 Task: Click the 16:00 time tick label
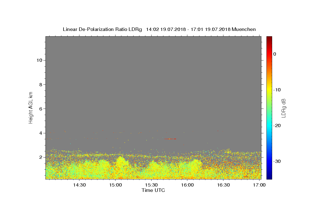tap(188, 185)
